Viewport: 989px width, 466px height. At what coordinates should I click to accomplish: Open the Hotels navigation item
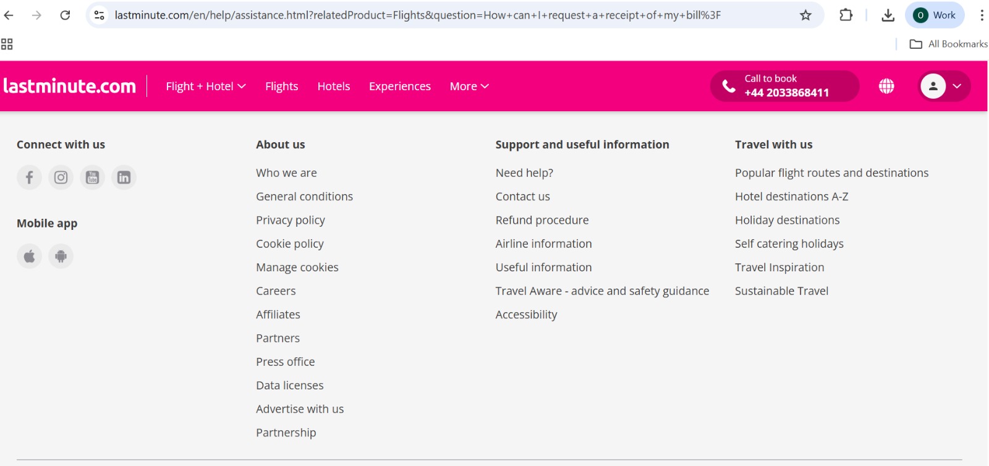pyautogui.click(x=333, y=87)
